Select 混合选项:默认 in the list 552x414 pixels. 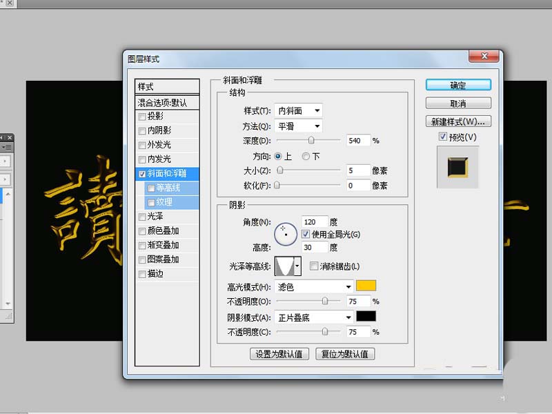pyautogui.click(x=167, y=103)
